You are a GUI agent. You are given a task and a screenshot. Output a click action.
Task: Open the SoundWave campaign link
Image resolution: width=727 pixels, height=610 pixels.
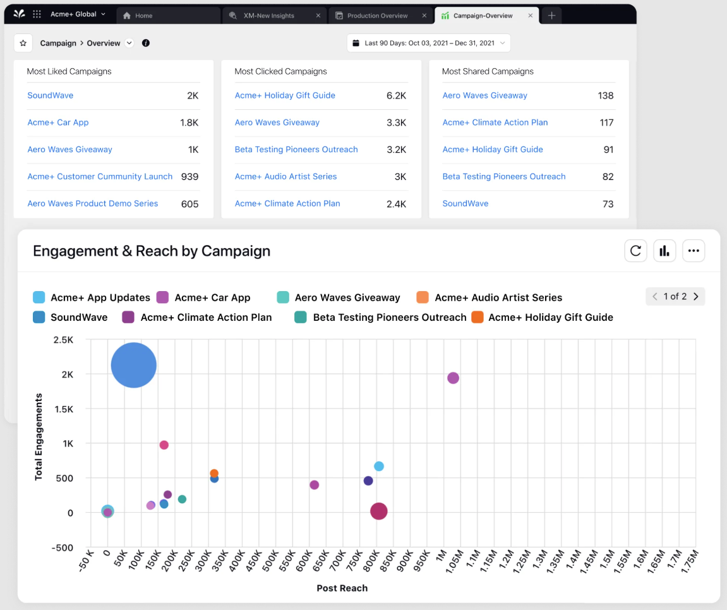[x=50, y=95]
